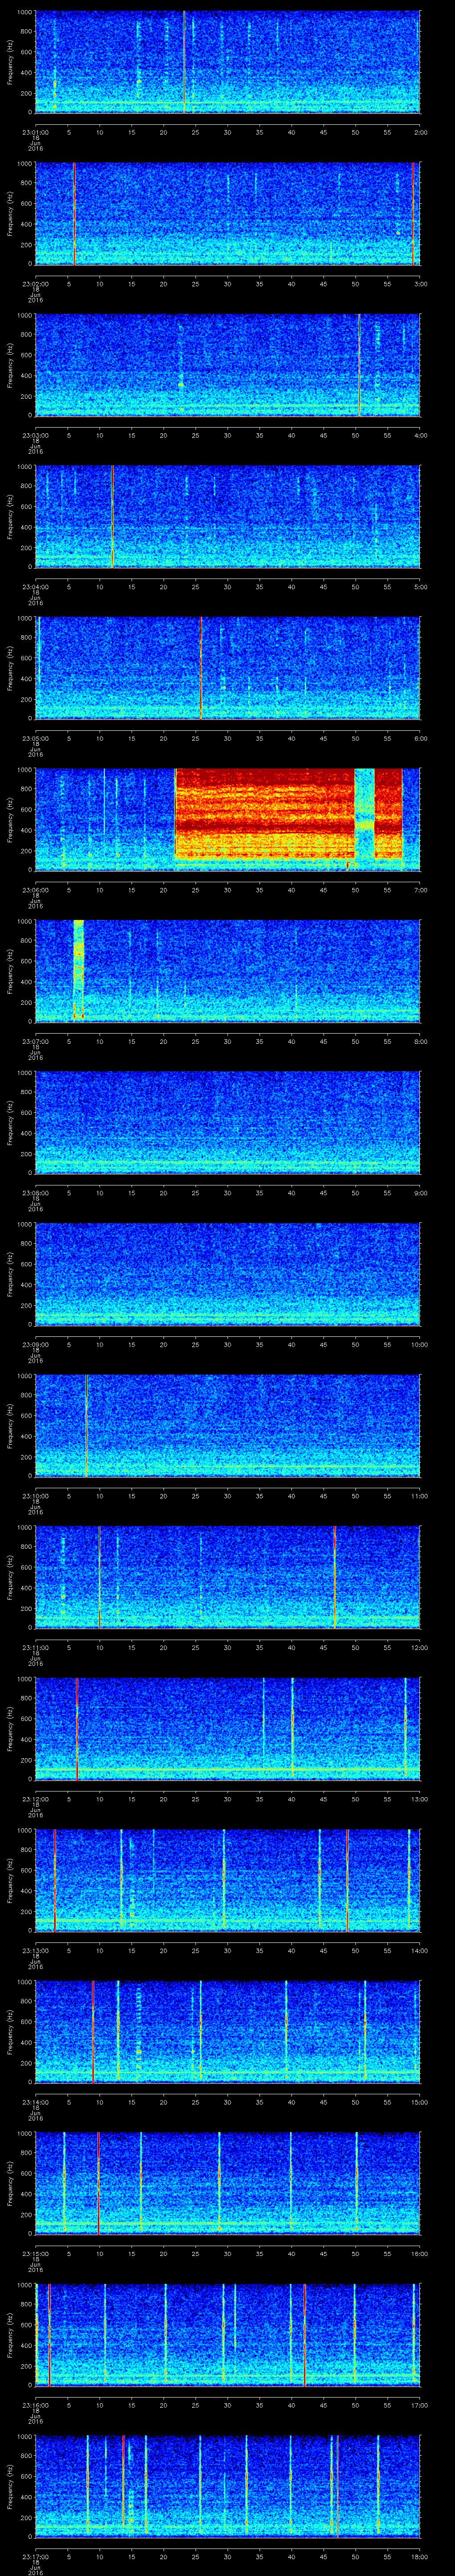455x2576 pixels.
Task: Click the 23:06:00 start time label
Action: (35, 890)
